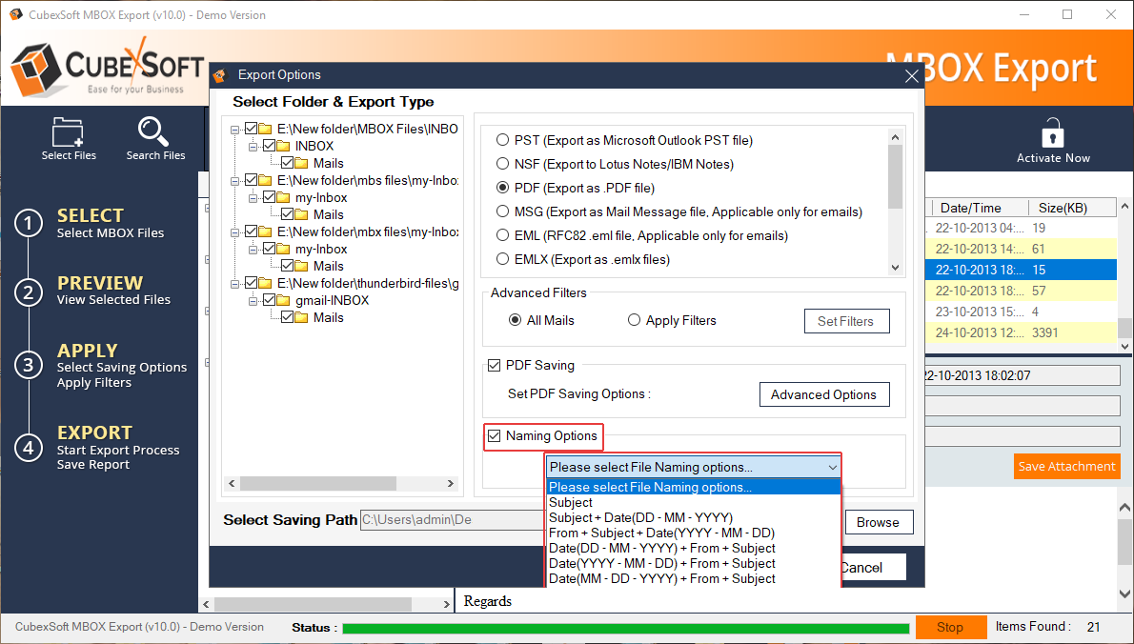Choose 'Date(MM - DD - YYYY) + From + Subject' option
This screenshot has width=1134, height=644.
[x=661, y=579]
